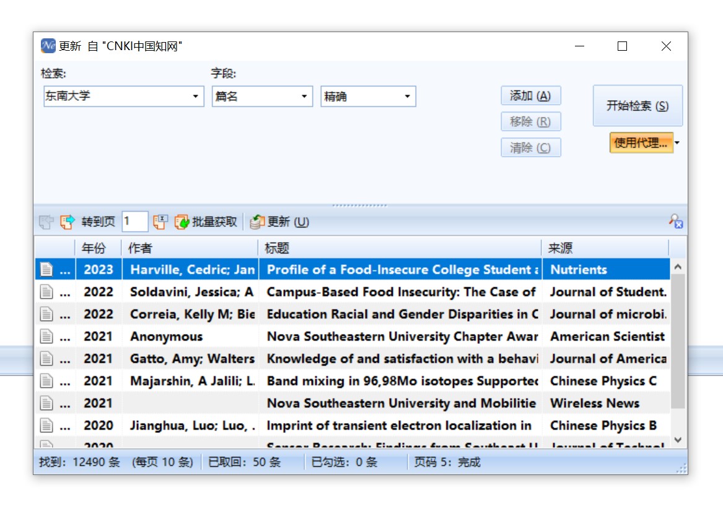Click year cell 2020 in Jianghua row
The width and height of the screenshot is (723, 522).
[x=99, y=426]
